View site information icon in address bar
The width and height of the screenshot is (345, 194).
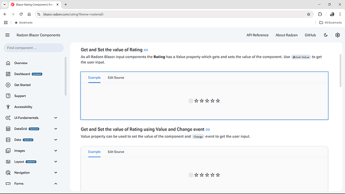click(x=39, y=14)
